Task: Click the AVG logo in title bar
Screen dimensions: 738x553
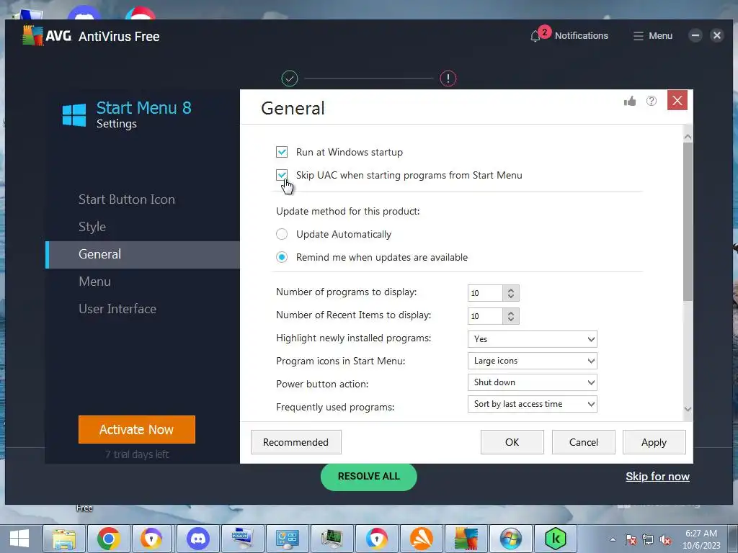Action: [x=47, y=36]
